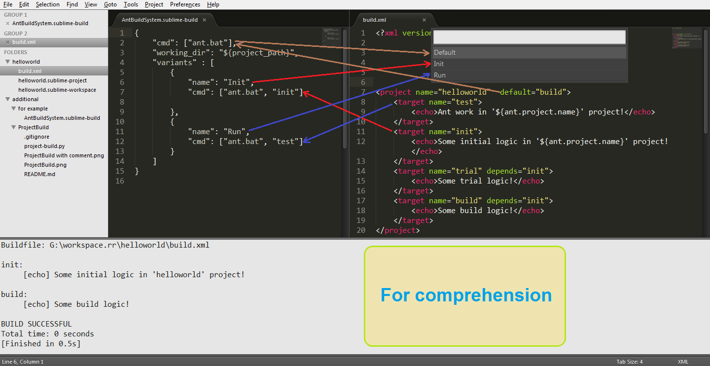Collapse the helloworld folder
The height and width of the screenshot is (366, 710).
pos(8,62)
